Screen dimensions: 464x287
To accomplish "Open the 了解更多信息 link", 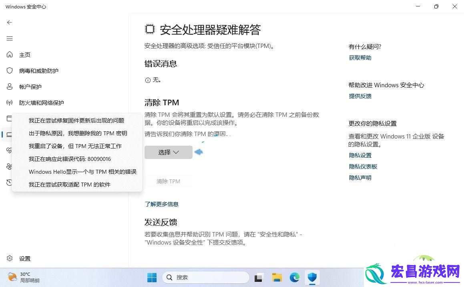I will click(162, 204).
